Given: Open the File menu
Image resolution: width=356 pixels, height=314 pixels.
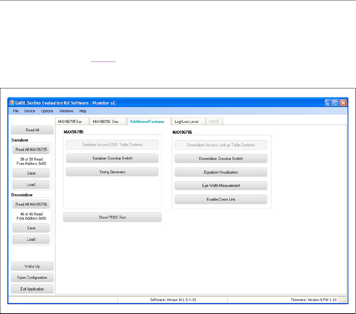Looking at the screenshot, I should click(x=16, y=111).
